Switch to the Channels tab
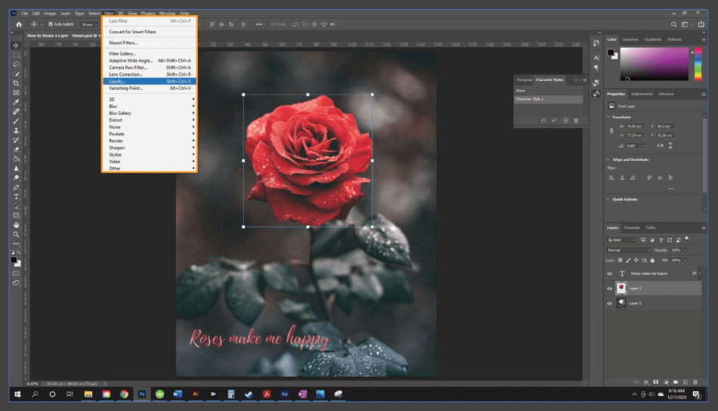The image size is (718, 411). coord(632,227)
